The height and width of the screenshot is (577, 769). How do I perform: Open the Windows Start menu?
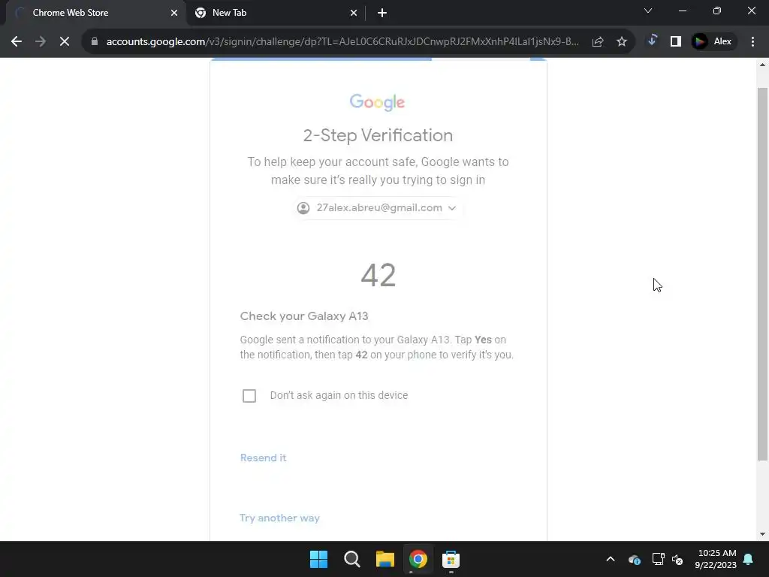[x=318, y=559]
